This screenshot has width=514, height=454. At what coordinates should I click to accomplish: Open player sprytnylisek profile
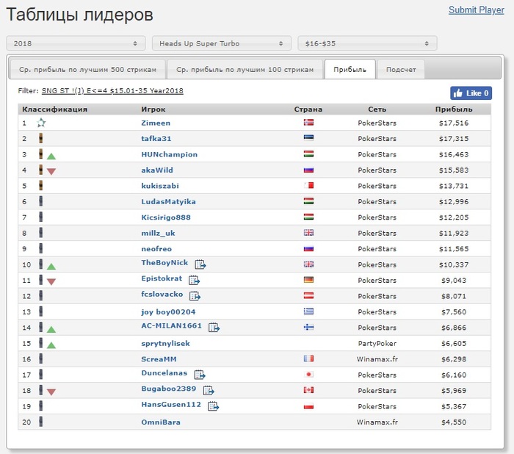pos(165,344)
